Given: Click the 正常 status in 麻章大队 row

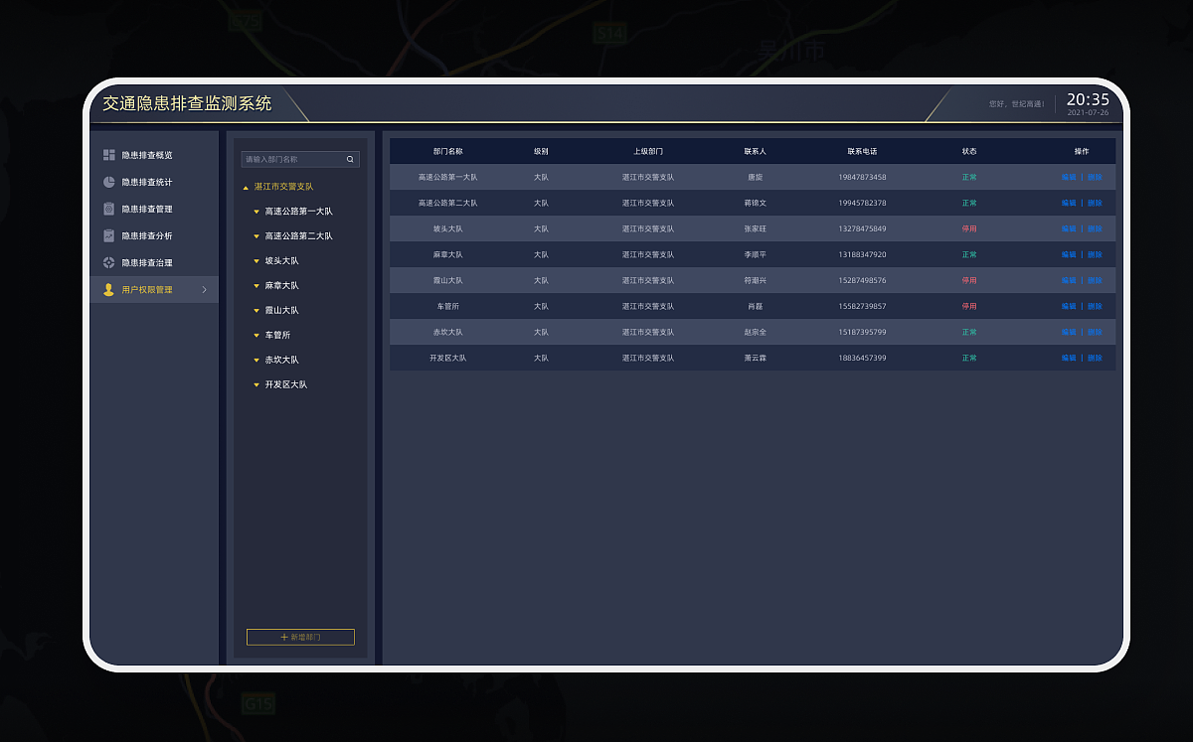Looking at the screenshot, I should [969, 254].
